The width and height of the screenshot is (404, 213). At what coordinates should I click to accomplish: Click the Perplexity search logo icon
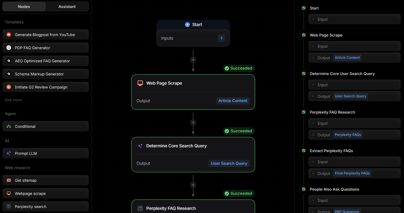[9, 207]
